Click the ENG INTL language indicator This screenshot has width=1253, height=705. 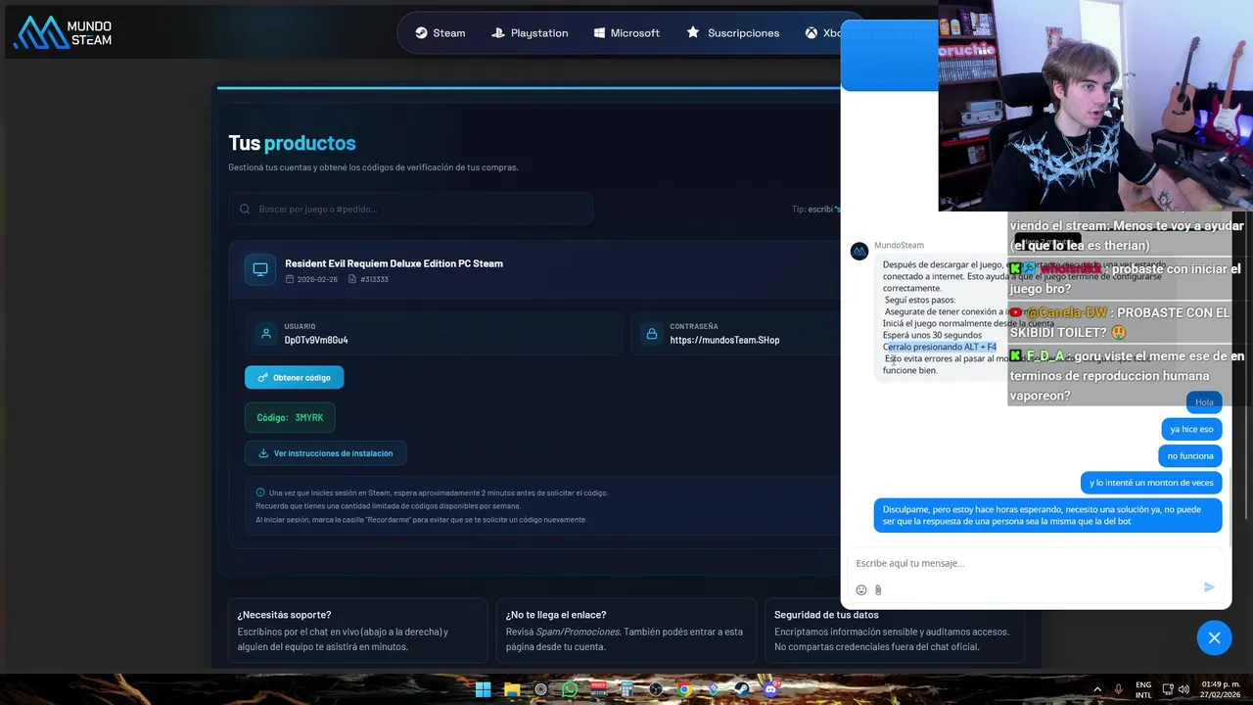pyautogui.click(x=1143, y=689)
